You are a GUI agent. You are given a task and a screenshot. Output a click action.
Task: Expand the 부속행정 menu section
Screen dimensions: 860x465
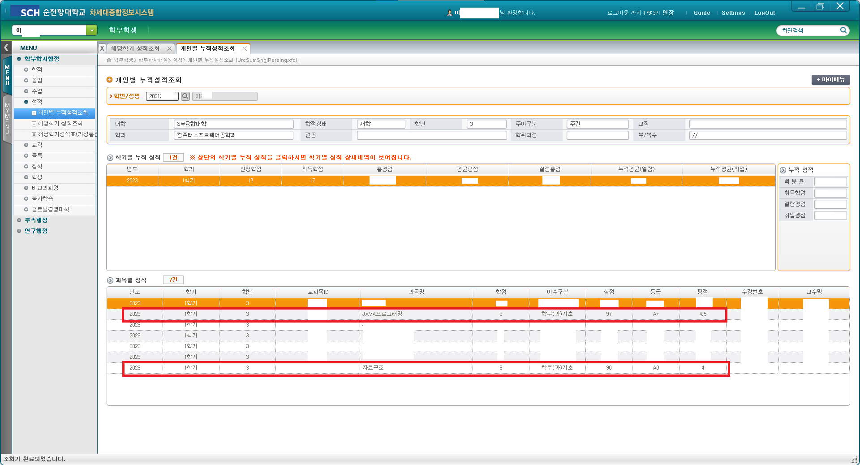[x=19, y=220]
